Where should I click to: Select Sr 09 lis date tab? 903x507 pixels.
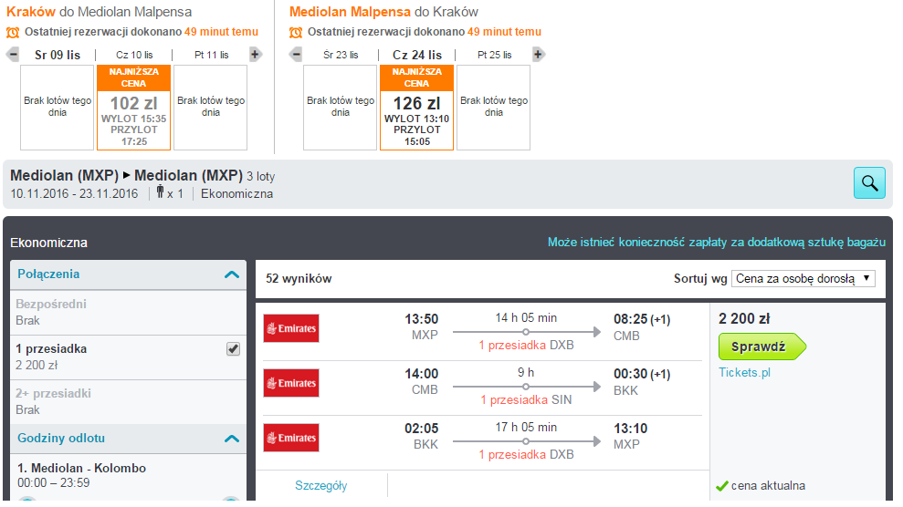click(x=58, y=56)
